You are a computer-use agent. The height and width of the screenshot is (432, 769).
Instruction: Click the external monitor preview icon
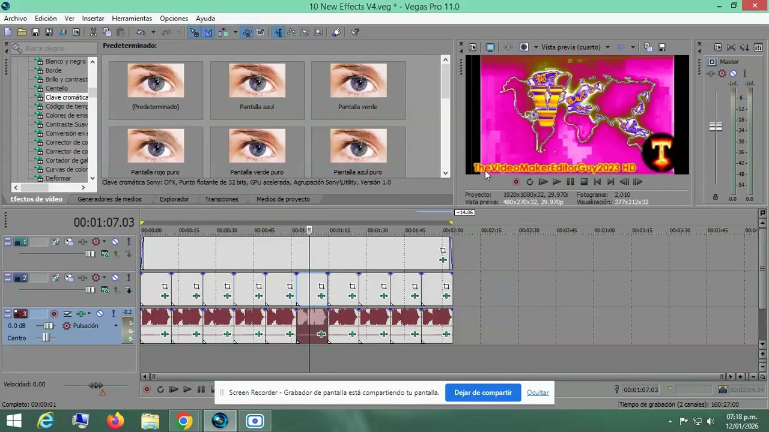click(x=490, y=47)
